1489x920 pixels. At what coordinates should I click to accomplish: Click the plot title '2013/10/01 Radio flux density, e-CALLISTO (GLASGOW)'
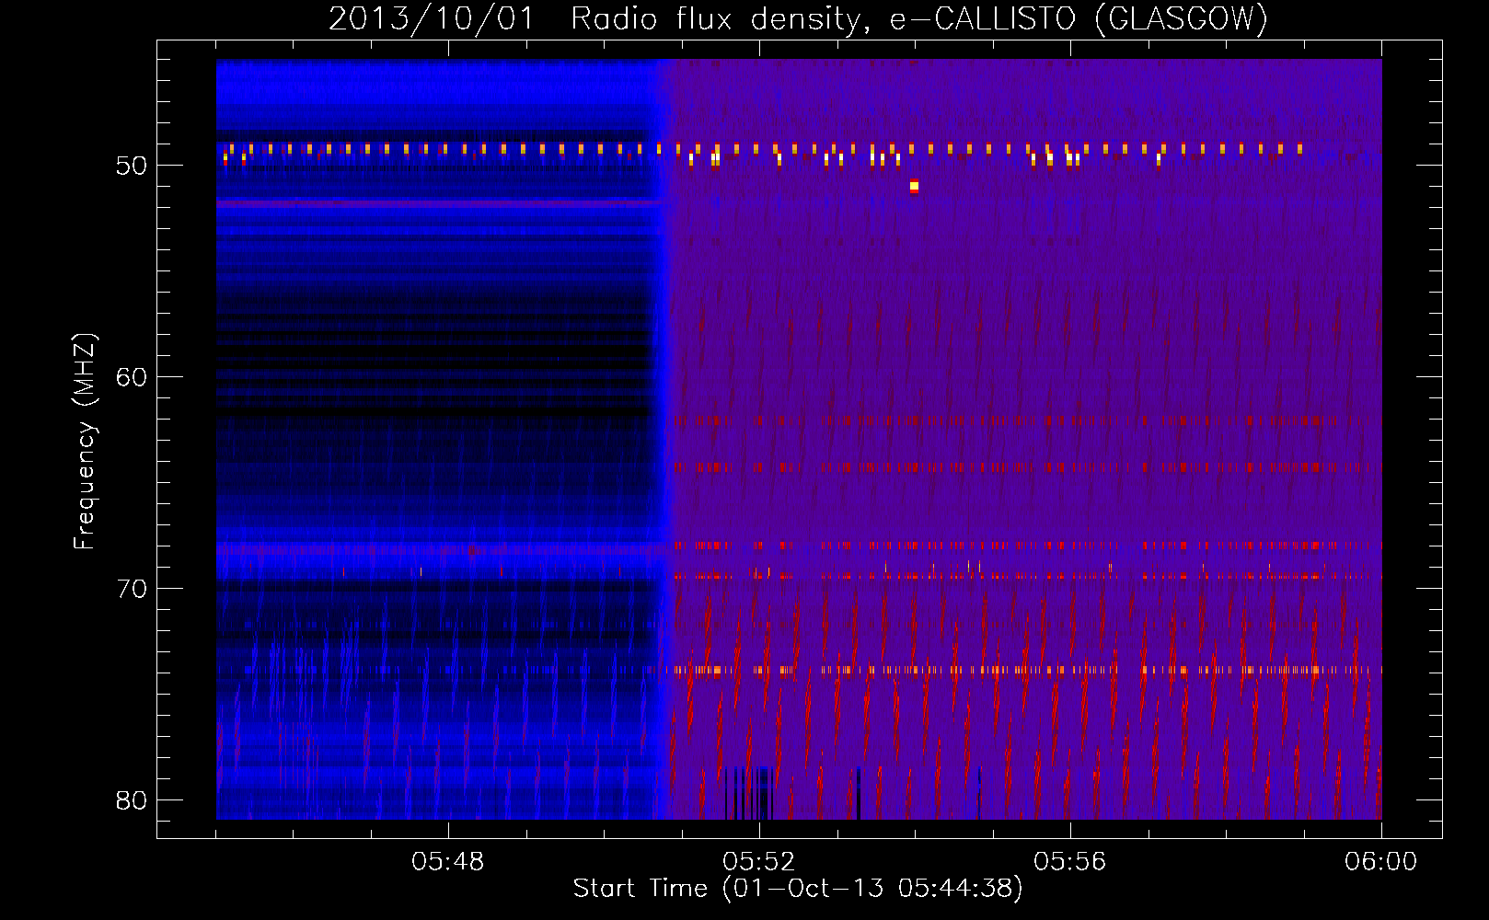tap(799, 18)
